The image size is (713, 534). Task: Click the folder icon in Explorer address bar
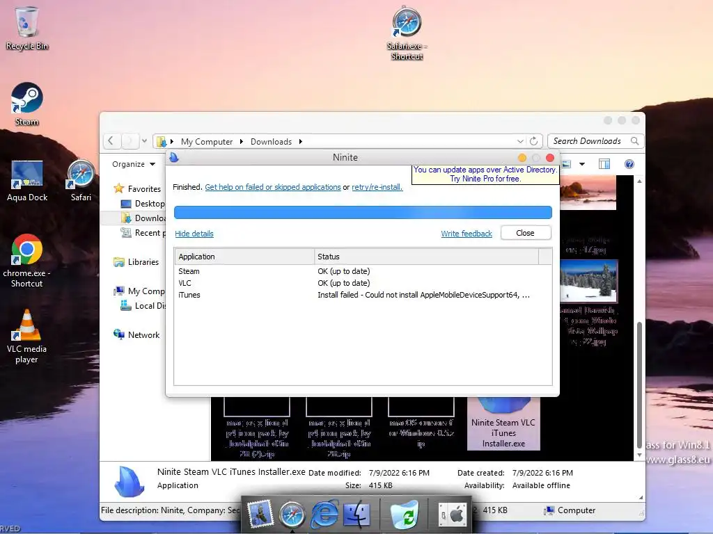[x=161, y=142]
